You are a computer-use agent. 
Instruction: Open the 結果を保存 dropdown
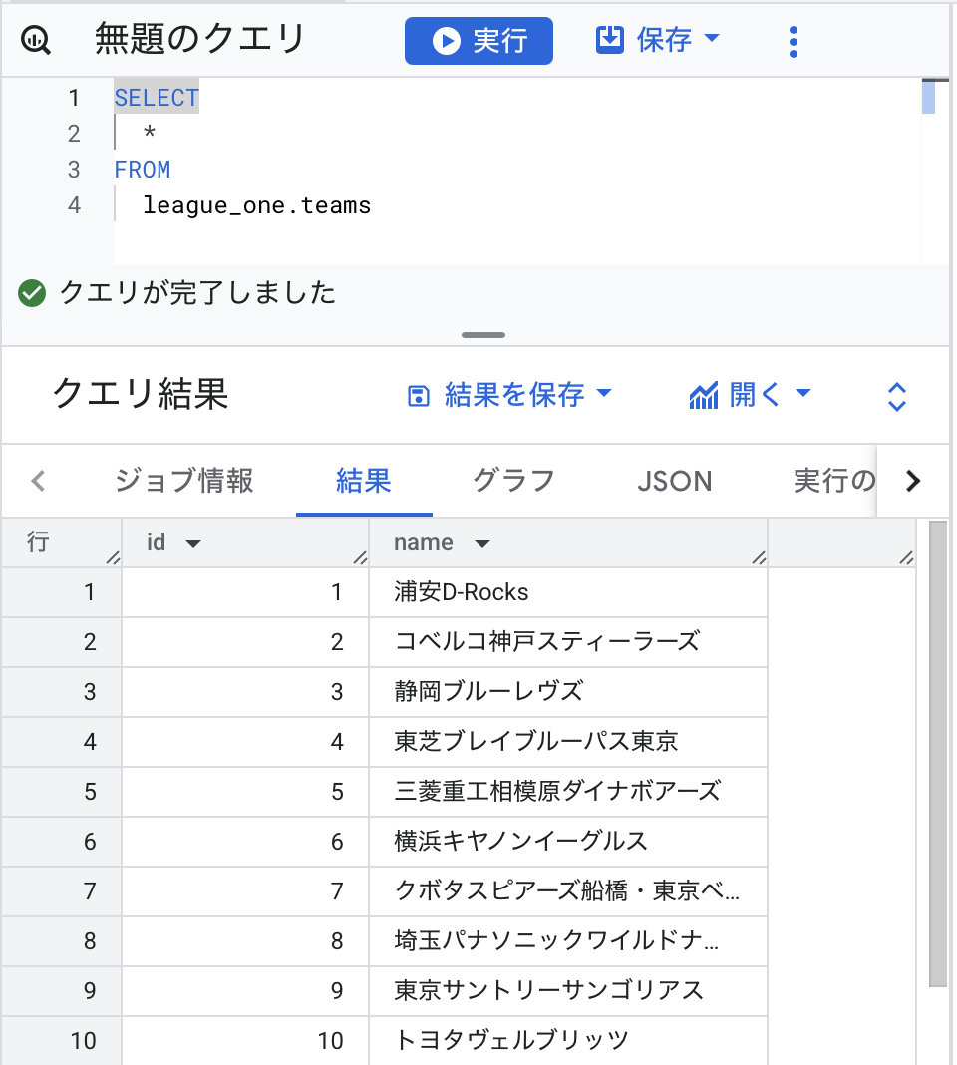[x=510, y=395]
